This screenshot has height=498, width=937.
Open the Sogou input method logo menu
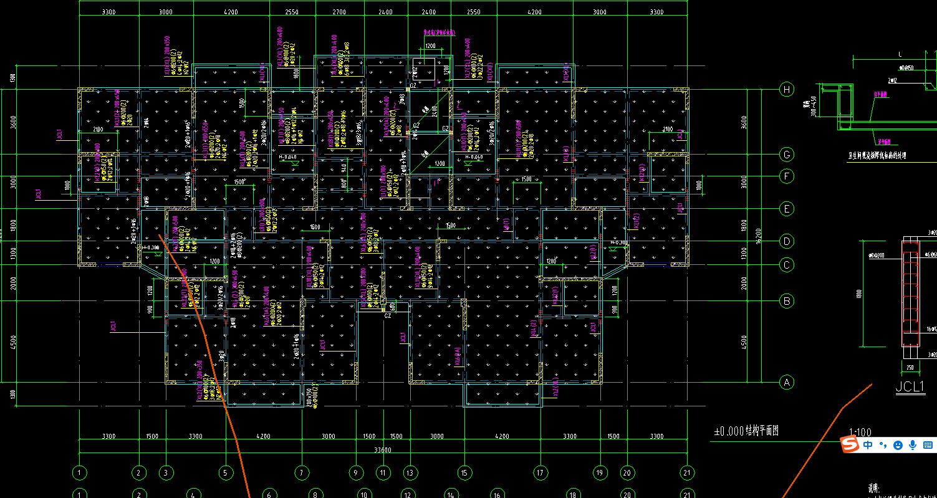click(x=849, y=444)
